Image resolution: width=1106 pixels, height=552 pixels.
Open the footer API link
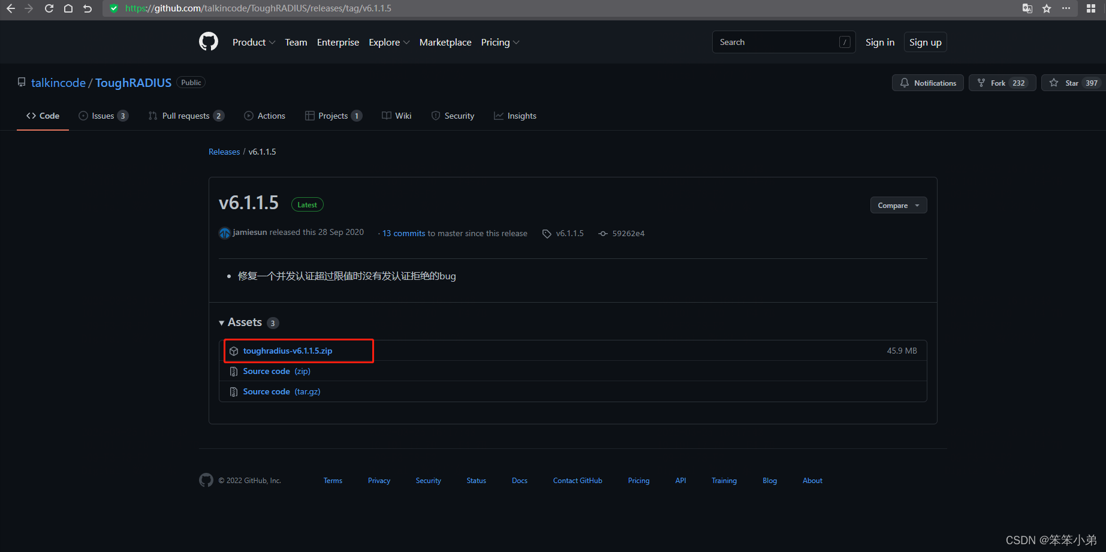point(681,481)
